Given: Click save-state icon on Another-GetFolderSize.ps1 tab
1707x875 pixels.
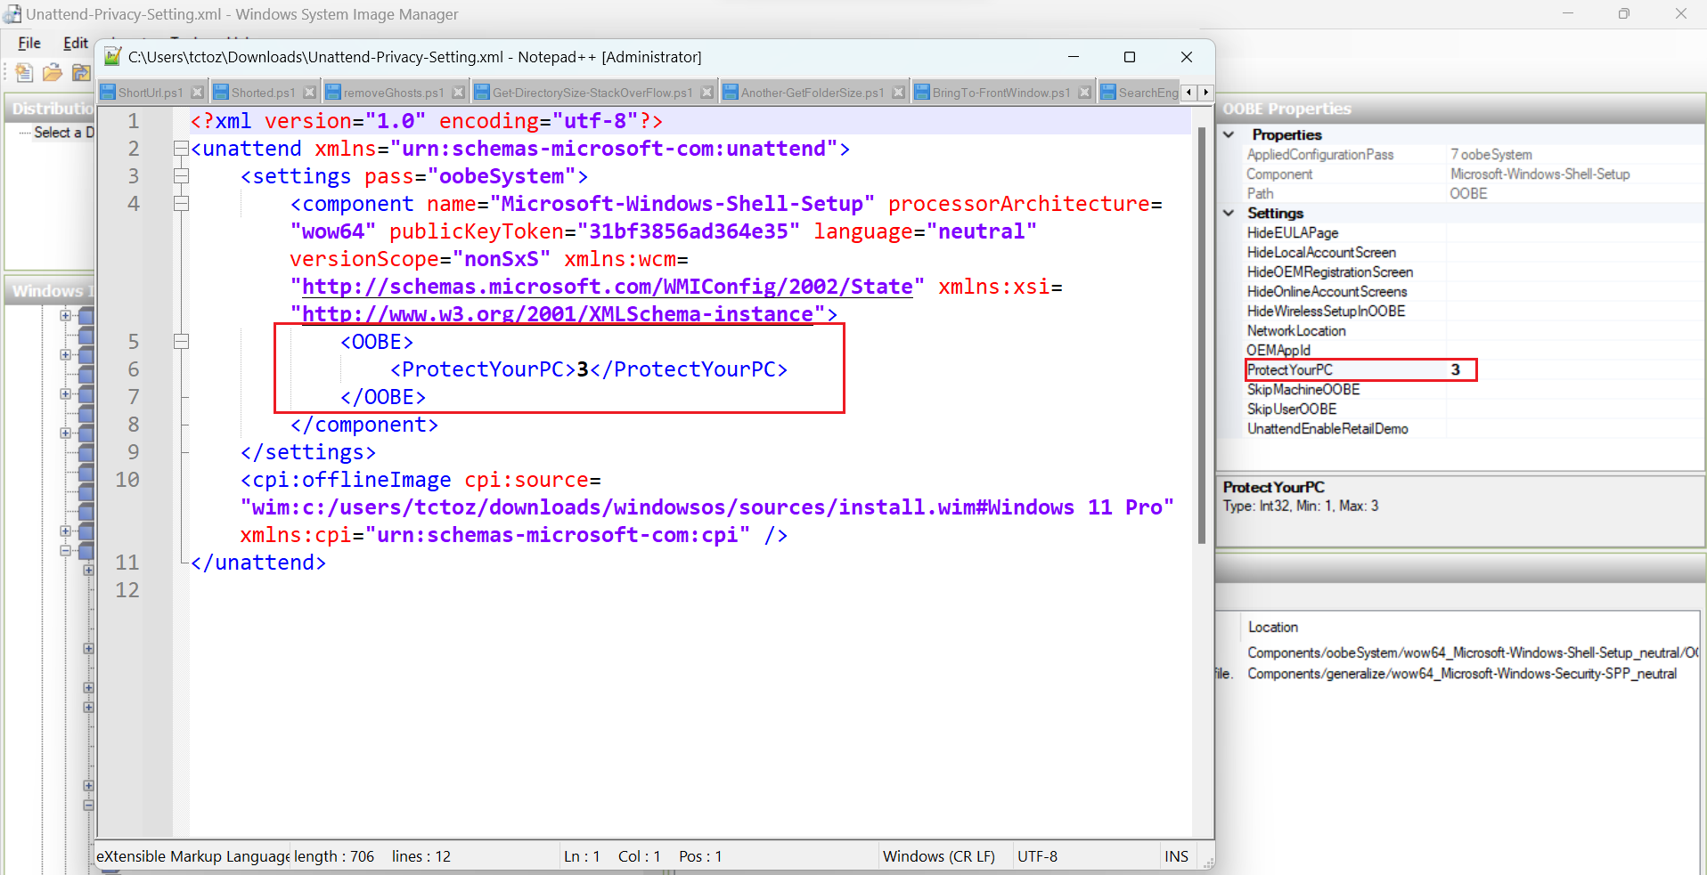Looking at the screenshot, I should 731,93.
